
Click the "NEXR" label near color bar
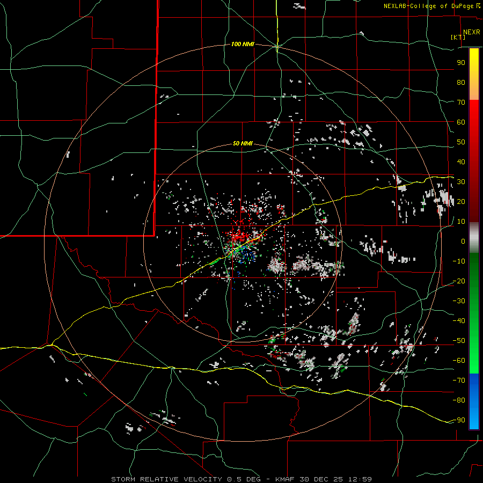tap(472, 32)
